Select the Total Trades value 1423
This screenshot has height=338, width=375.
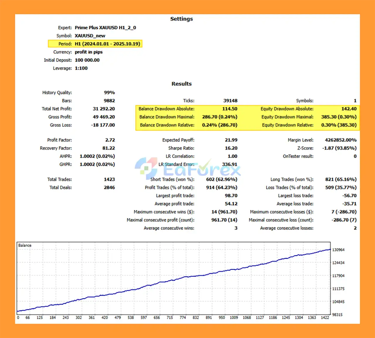[109, 180]
